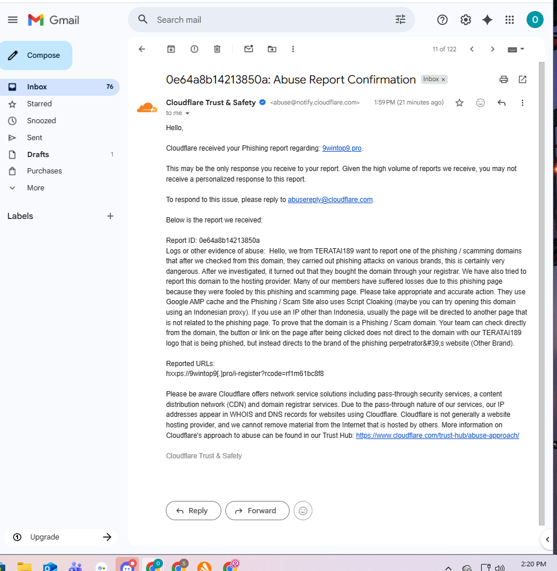Open the Gemini sparkle icon
Image resolution: width=557 pixels, height=571 pixels.
coord(487,20)
